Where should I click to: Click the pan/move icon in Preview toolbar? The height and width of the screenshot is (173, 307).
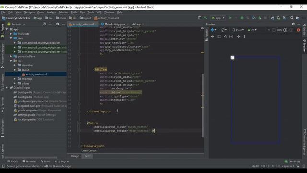[238, 37]
